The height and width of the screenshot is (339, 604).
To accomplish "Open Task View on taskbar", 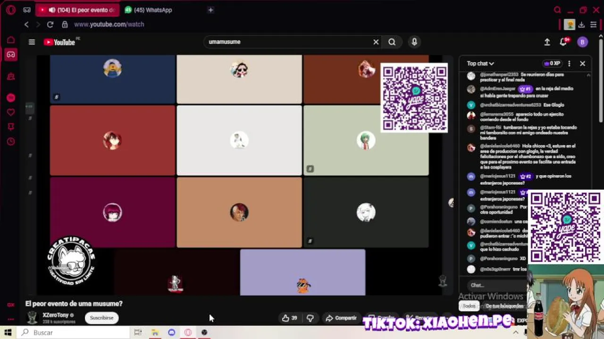I will pyautogui.click(x=138, y=332).
